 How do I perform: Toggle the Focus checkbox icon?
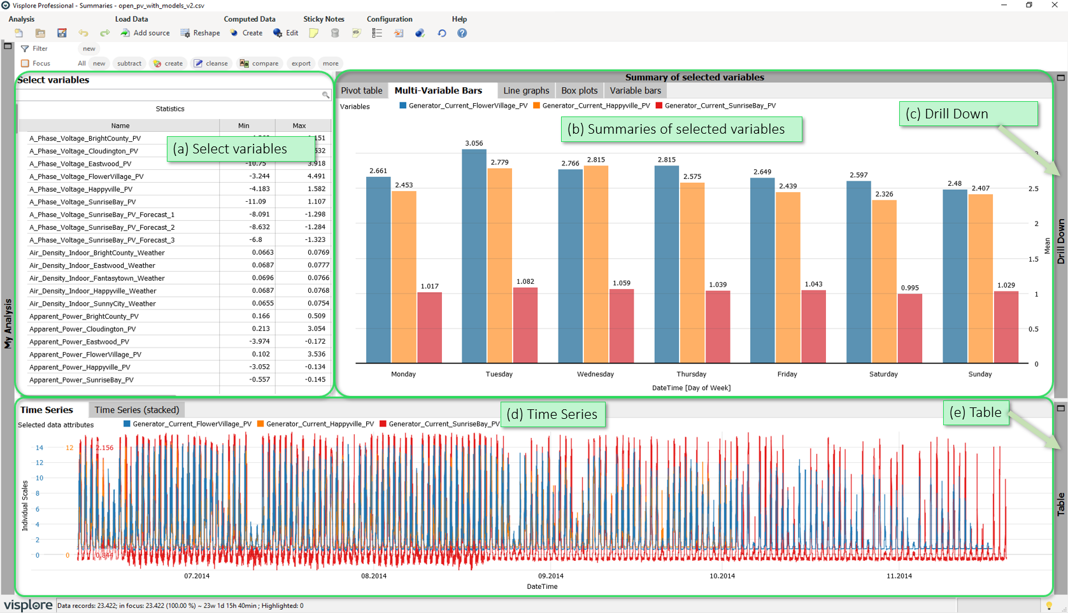click(x=25, y=63)
